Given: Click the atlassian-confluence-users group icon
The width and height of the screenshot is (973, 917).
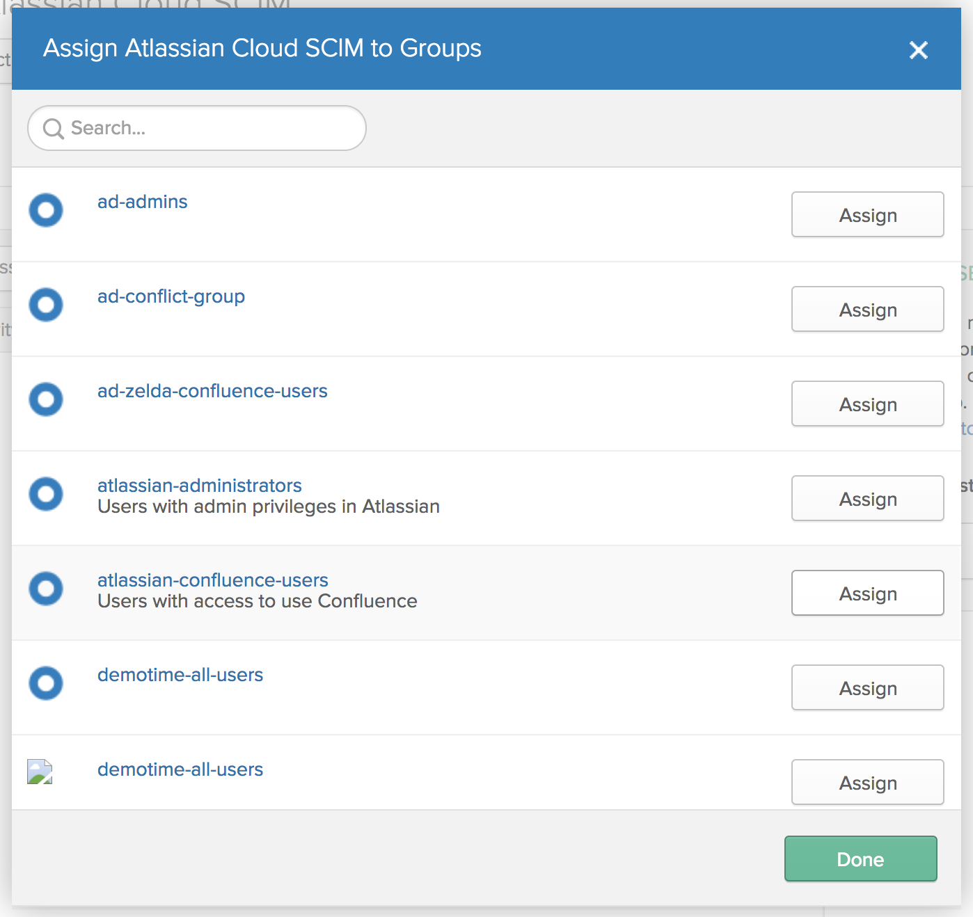Looking at the screenshot, I should pos(46,589).
